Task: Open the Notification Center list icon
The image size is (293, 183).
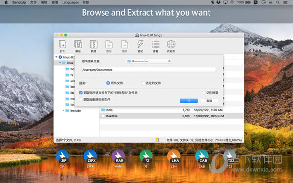Action: click(x=285, y=2)
